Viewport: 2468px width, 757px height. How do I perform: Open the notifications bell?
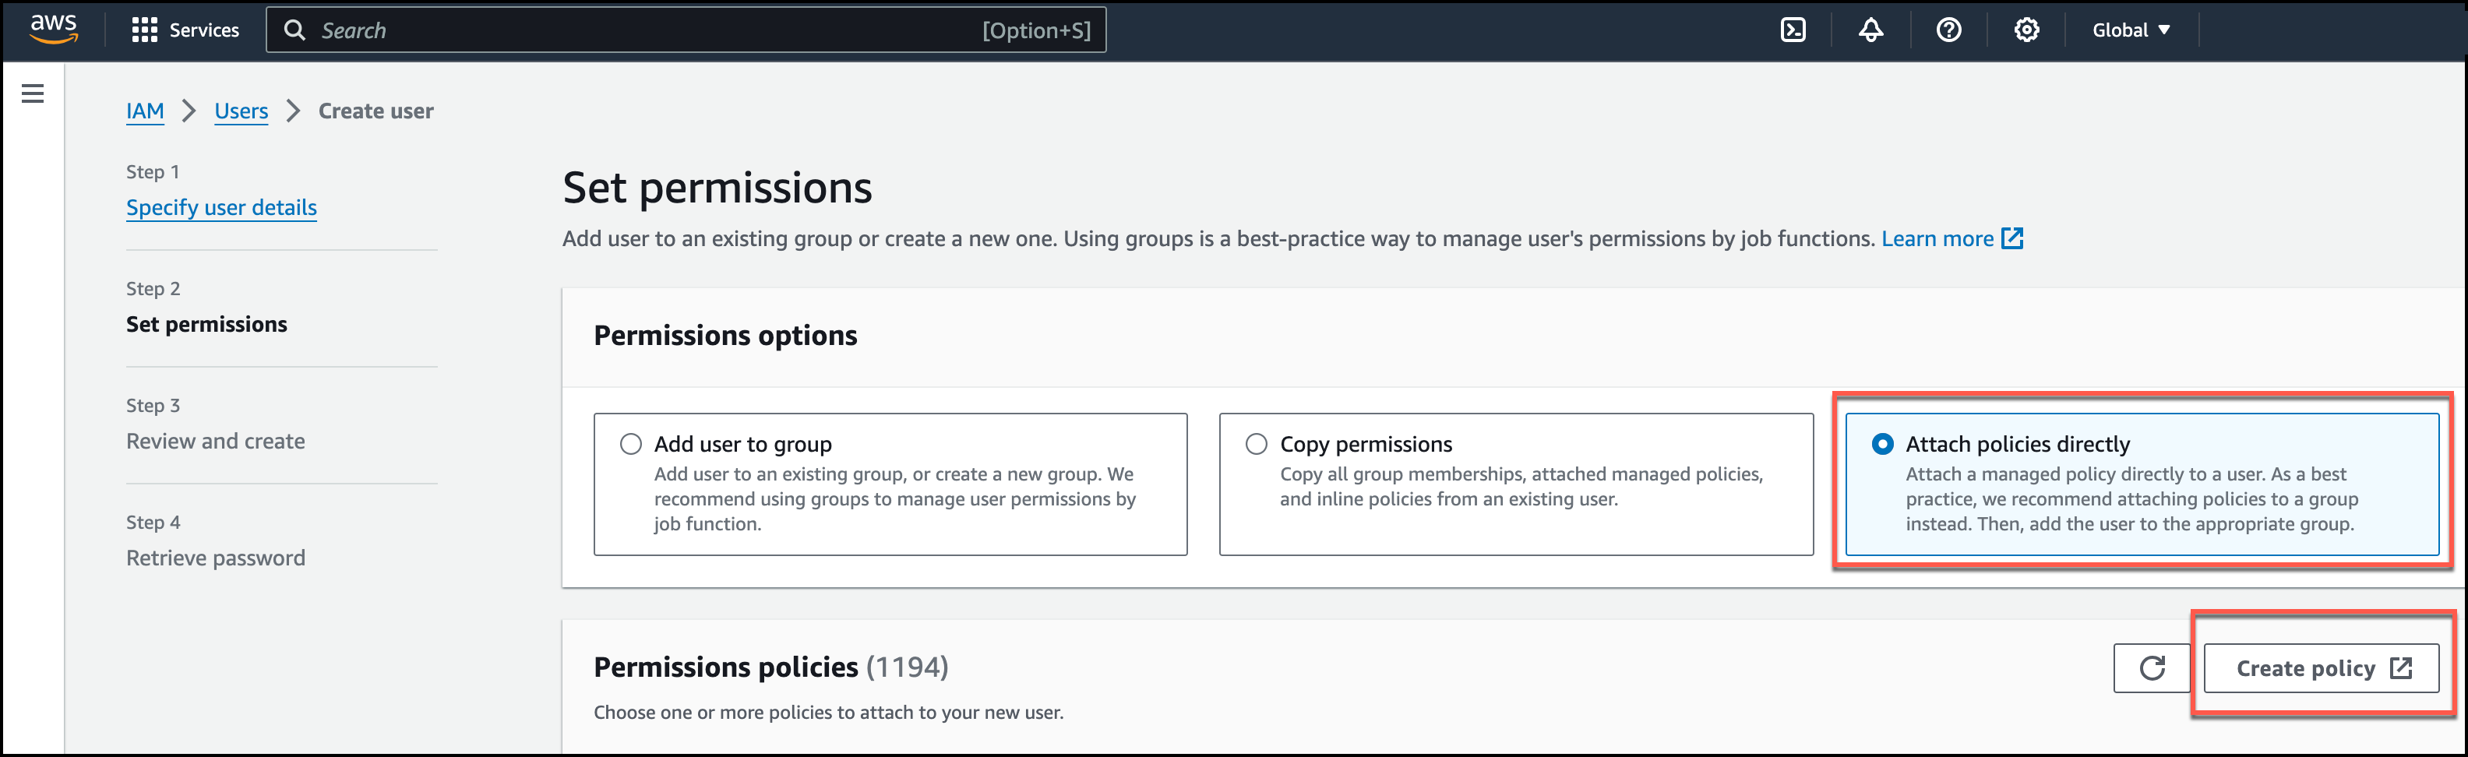[x=1870, y=30]
